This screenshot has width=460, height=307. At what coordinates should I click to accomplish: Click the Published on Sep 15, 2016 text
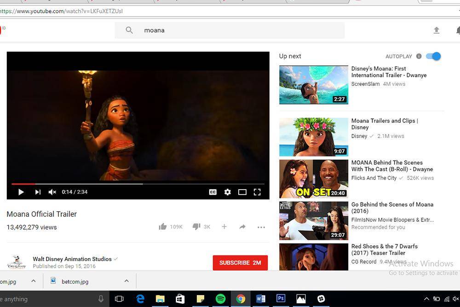tap(64, 266)
